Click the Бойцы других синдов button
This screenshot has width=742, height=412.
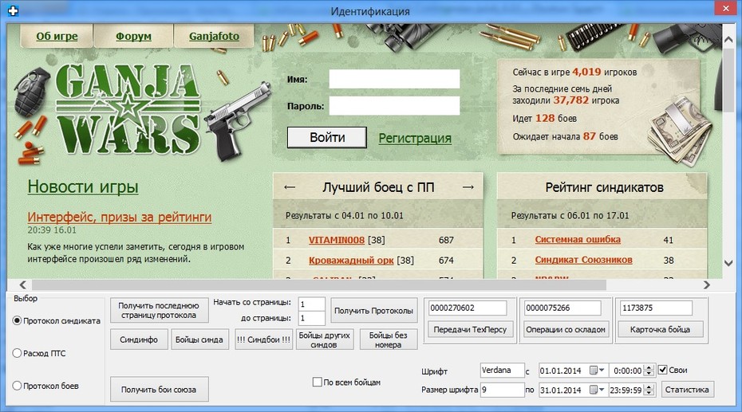[x=325, y=339]
